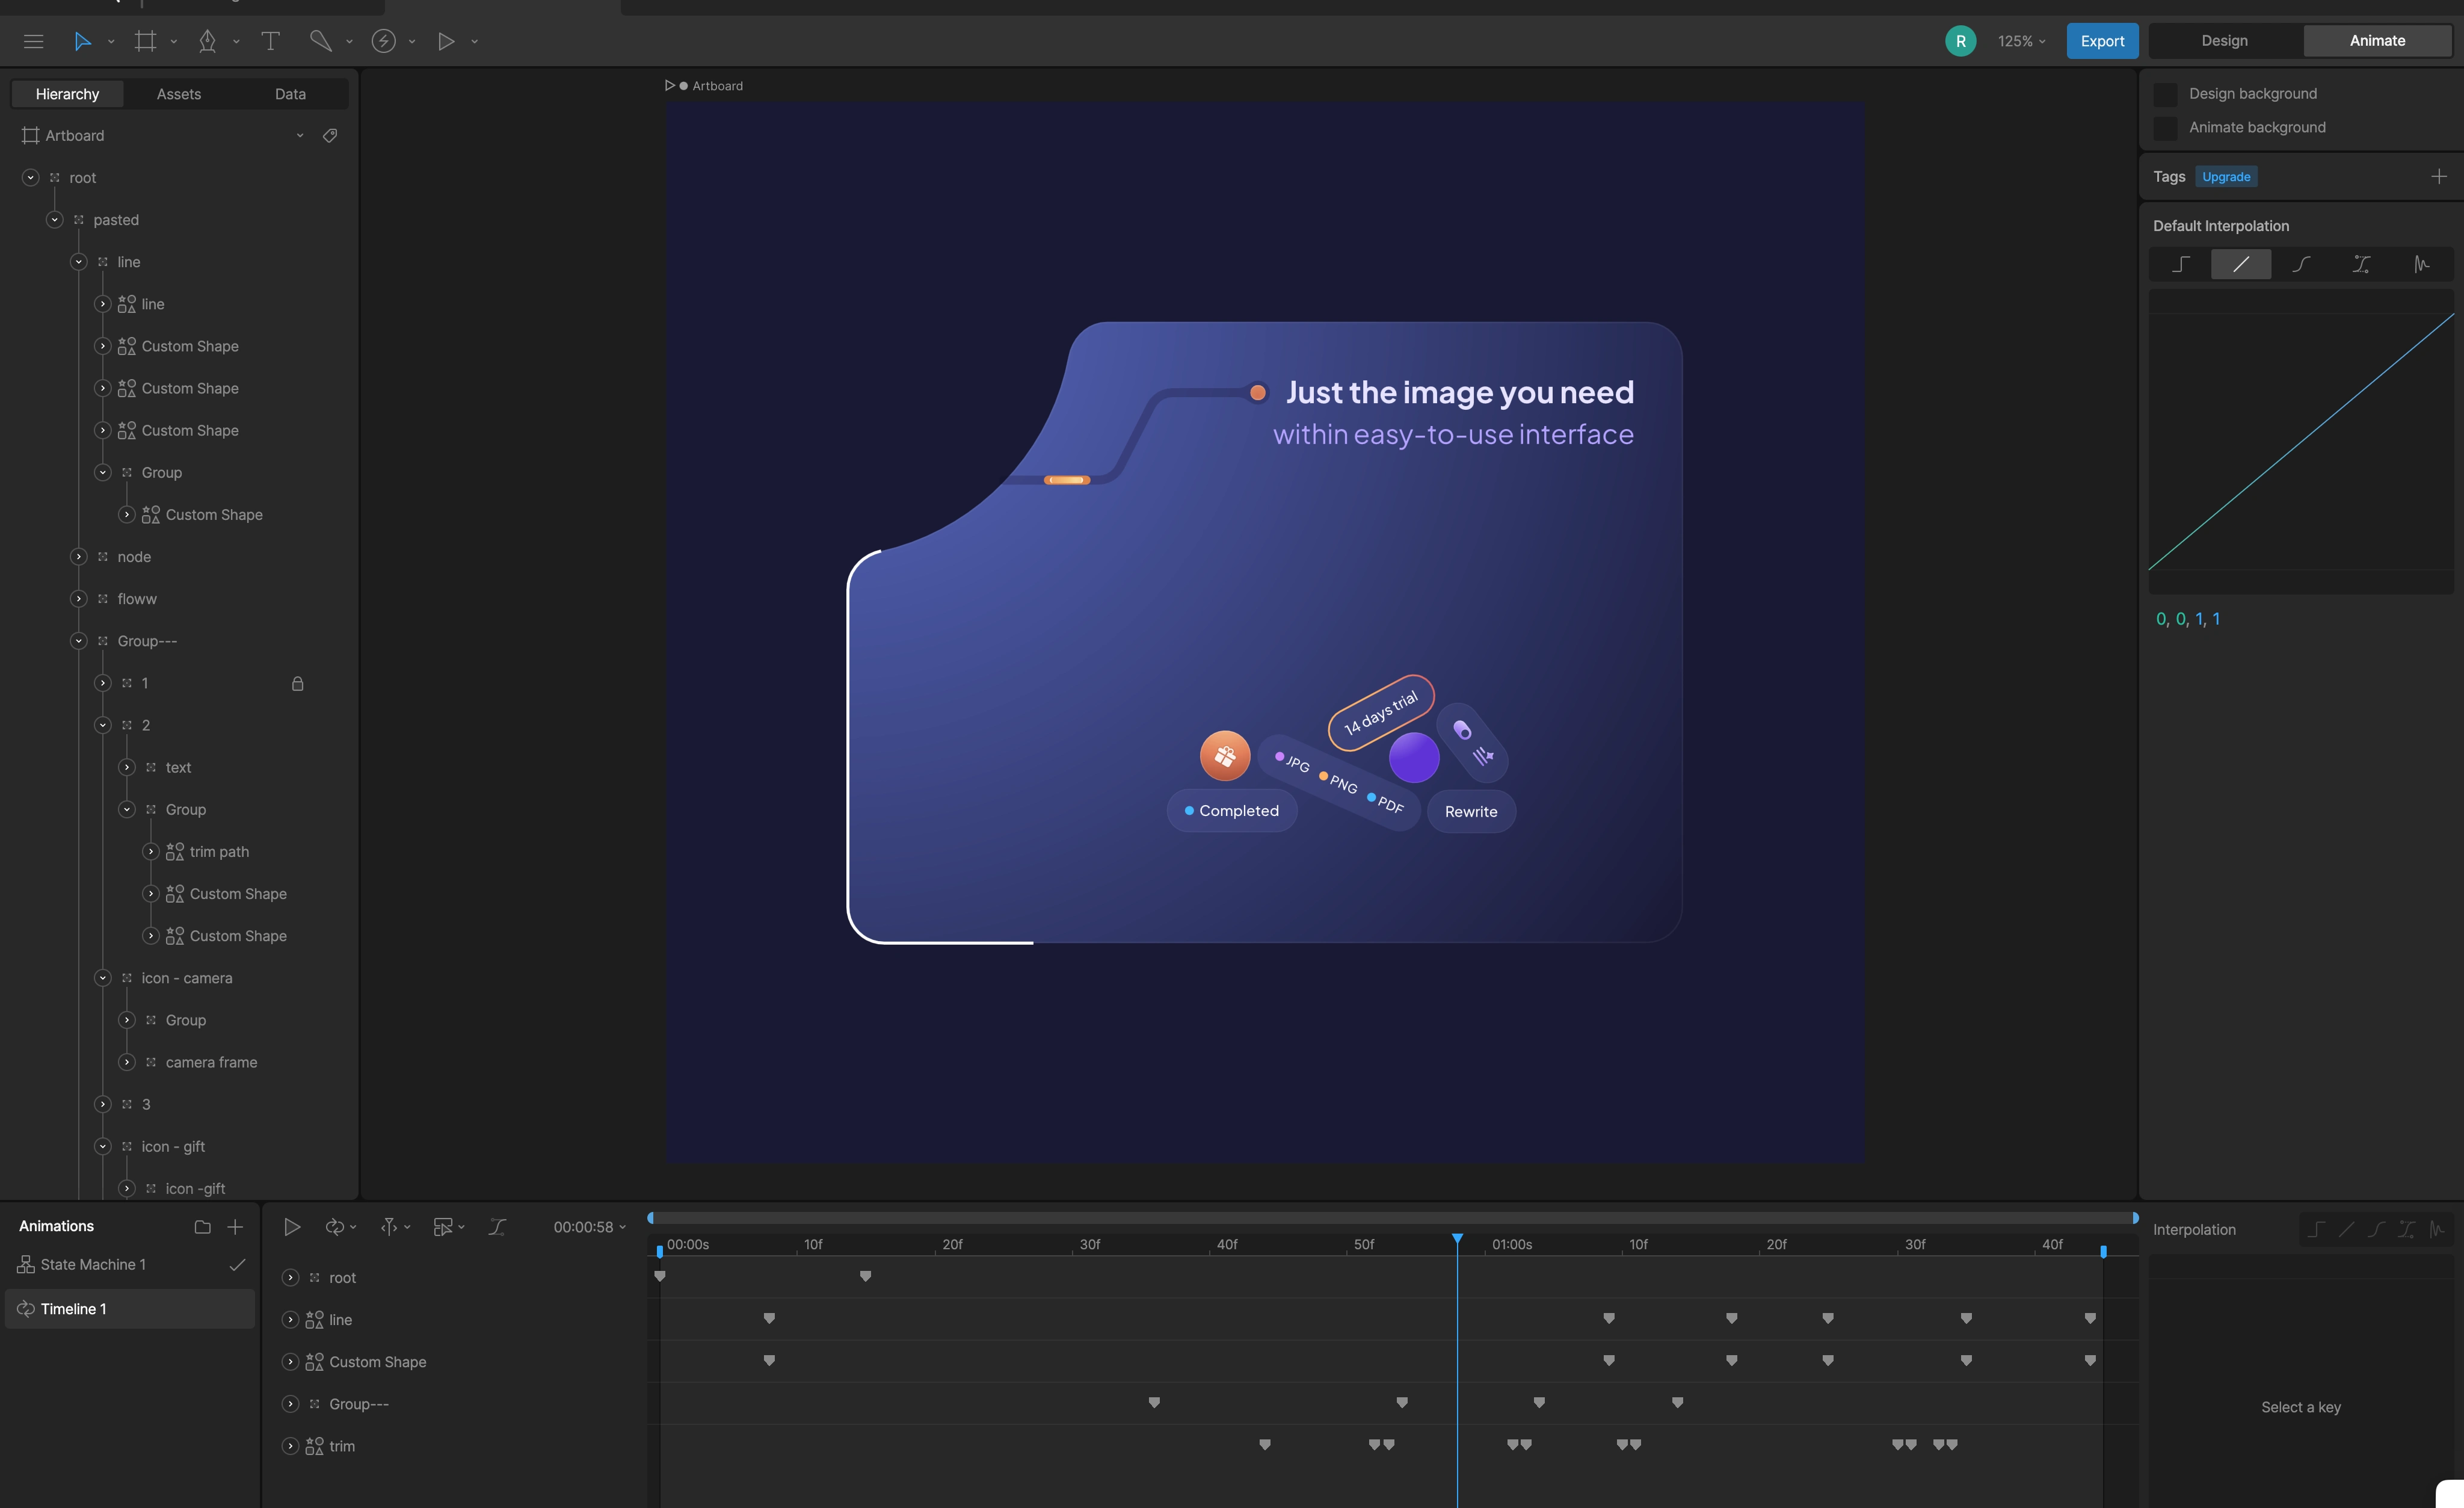Click root's second keyframe on timeline
Screen dimensions: 2464x1508
coord(865,1276)
